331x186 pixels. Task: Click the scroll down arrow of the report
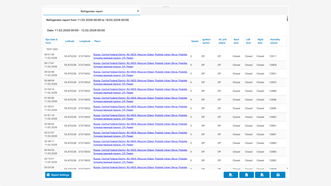(x=287, y=168)
